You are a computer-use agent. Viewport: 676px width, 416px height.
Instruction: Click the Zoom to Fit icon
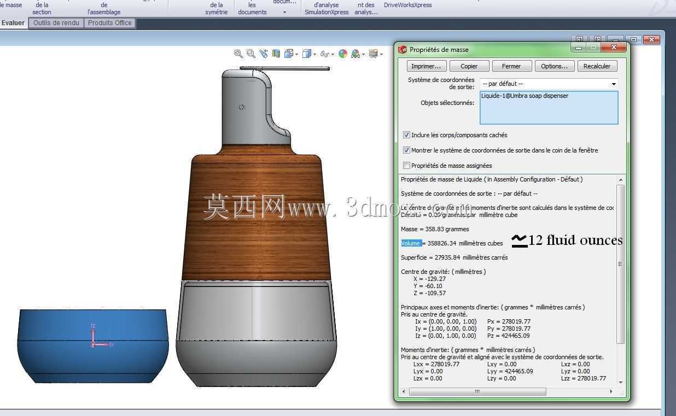(238, 54)
